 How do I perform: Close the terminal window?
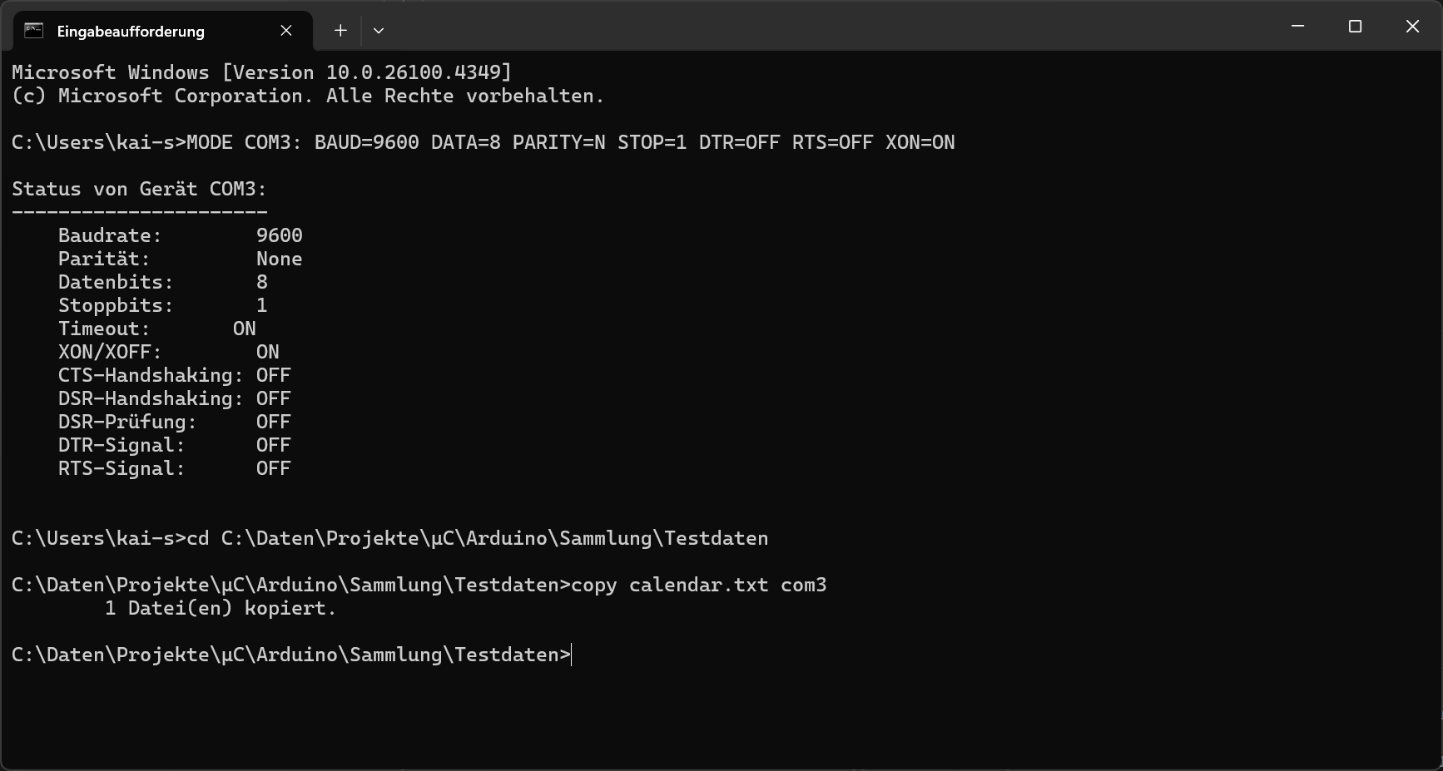coord(1412,27)
